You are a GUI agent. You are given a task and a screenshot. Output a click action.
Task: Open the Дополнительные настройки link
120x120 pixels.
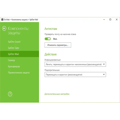57,94
